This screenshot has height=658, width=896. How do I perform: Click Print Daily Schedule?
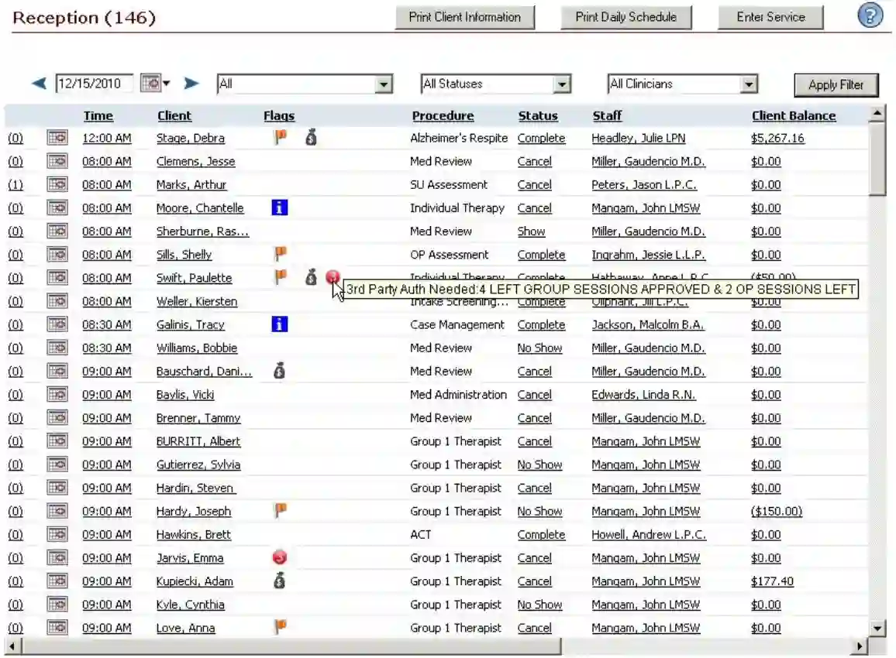coord(626,16)
